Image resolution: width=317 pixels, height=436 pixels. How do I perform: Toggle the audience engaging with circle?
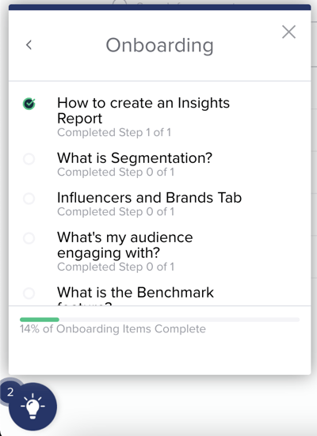pyautogui.click(x=29, y=238)
